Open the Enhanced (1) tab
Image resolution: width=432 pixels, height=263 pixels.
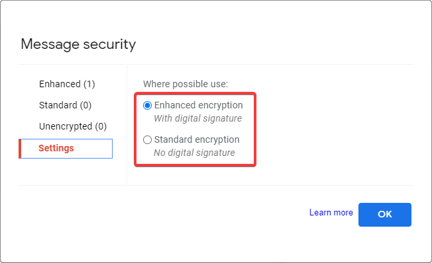(x=67, y=84)
